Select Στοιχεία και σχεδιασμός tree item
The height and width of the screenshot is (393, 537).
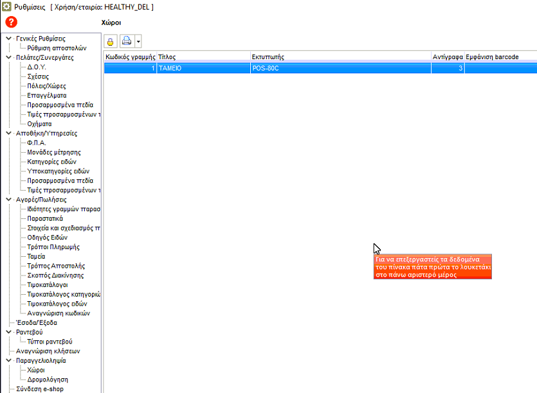64,228
